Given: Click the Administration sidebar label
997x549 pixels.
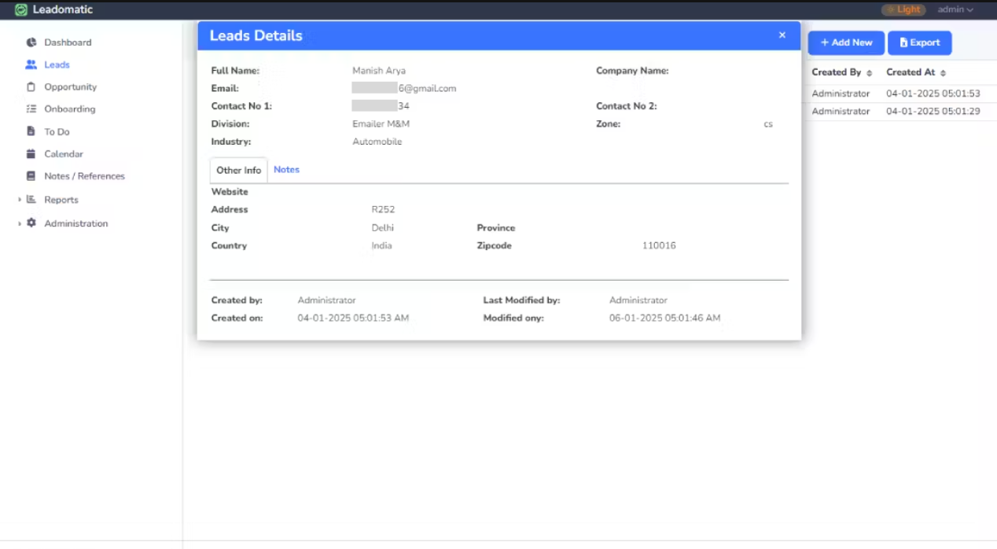Looking at the screenshot, I should click(x=76, y=223).
